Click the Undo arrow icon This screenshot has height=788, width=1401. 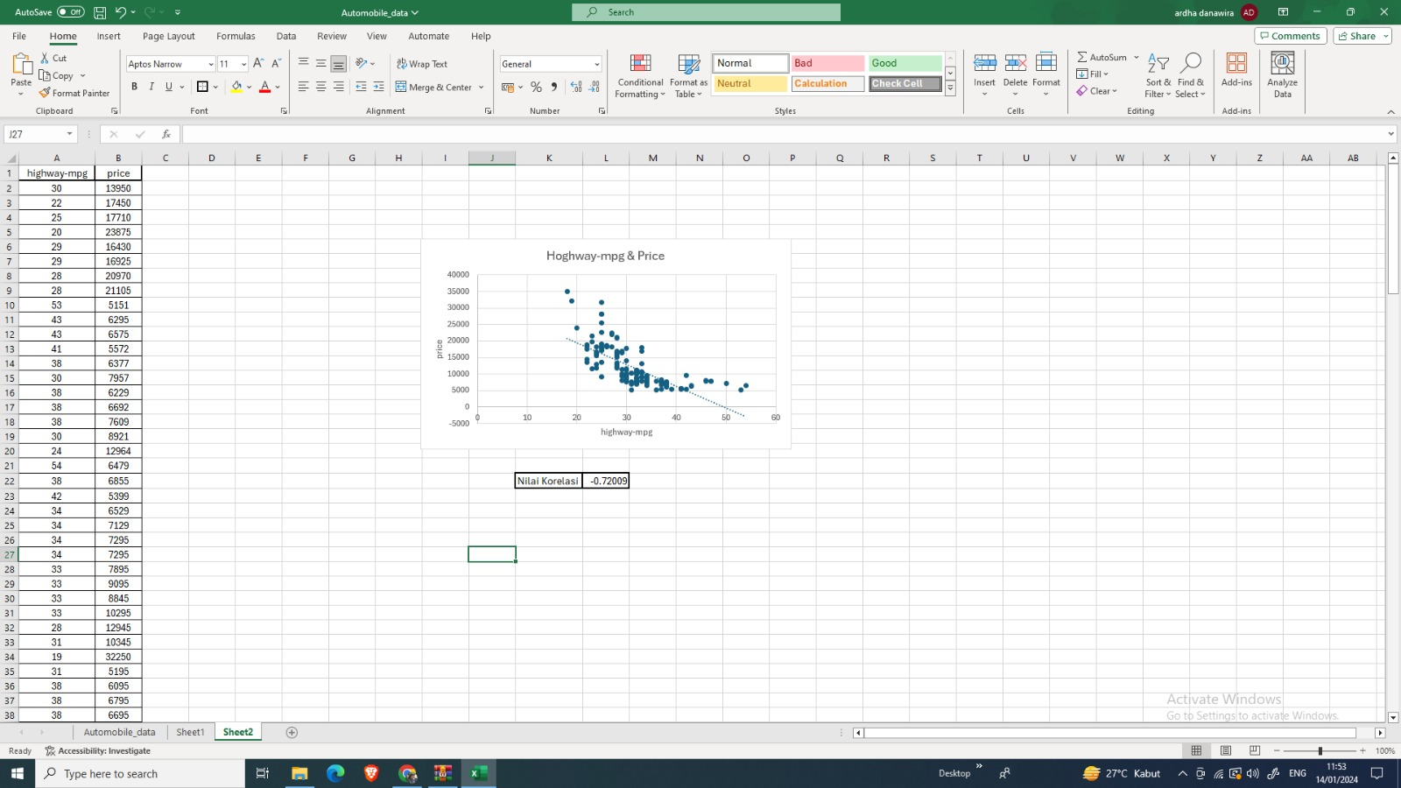(x=121, y=12)
